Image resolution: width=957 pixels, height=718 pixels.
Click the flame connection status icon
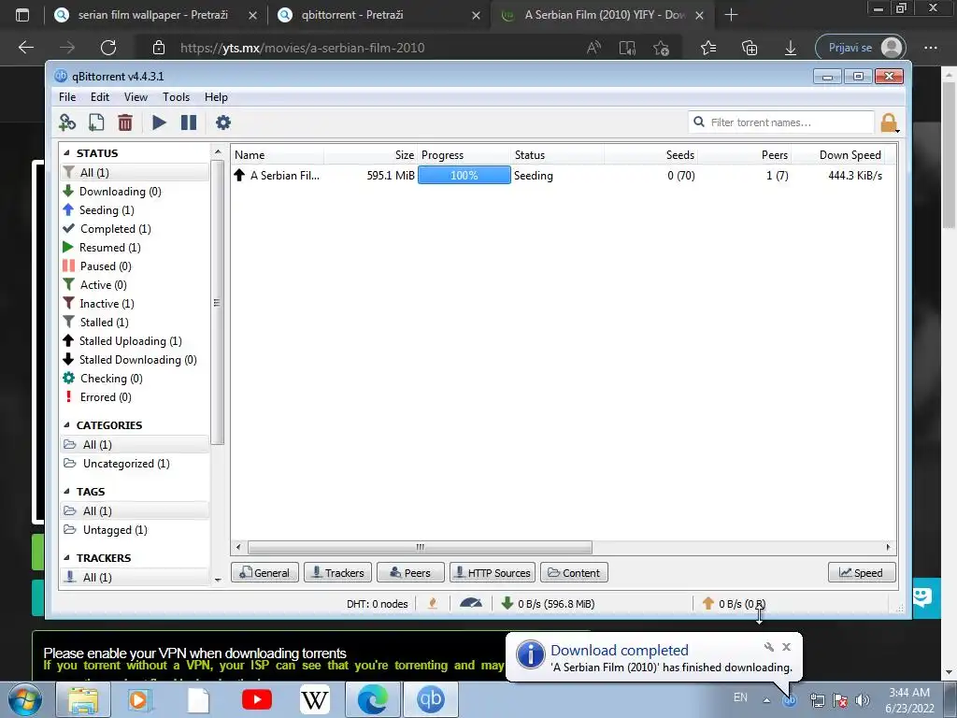tap(433, 603)
